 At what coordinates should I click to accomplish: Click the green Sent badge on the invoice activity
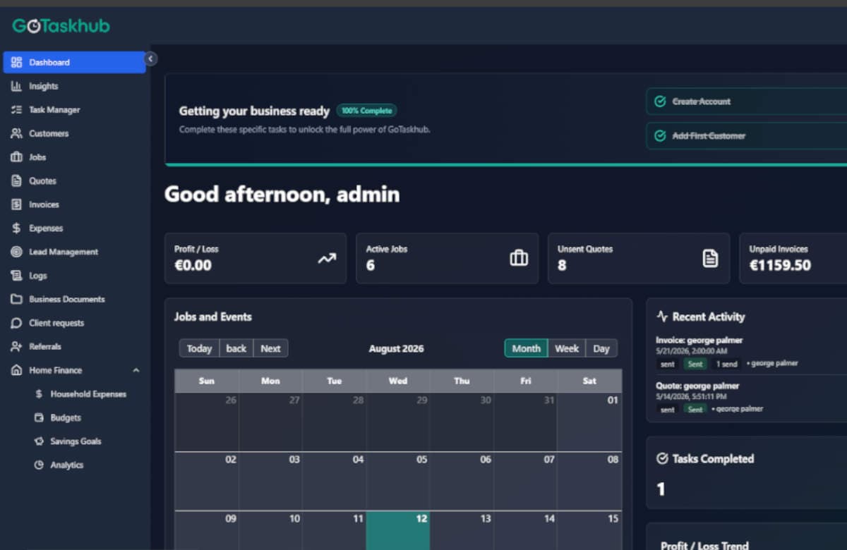pyautogui.click(x=695, y=364)
